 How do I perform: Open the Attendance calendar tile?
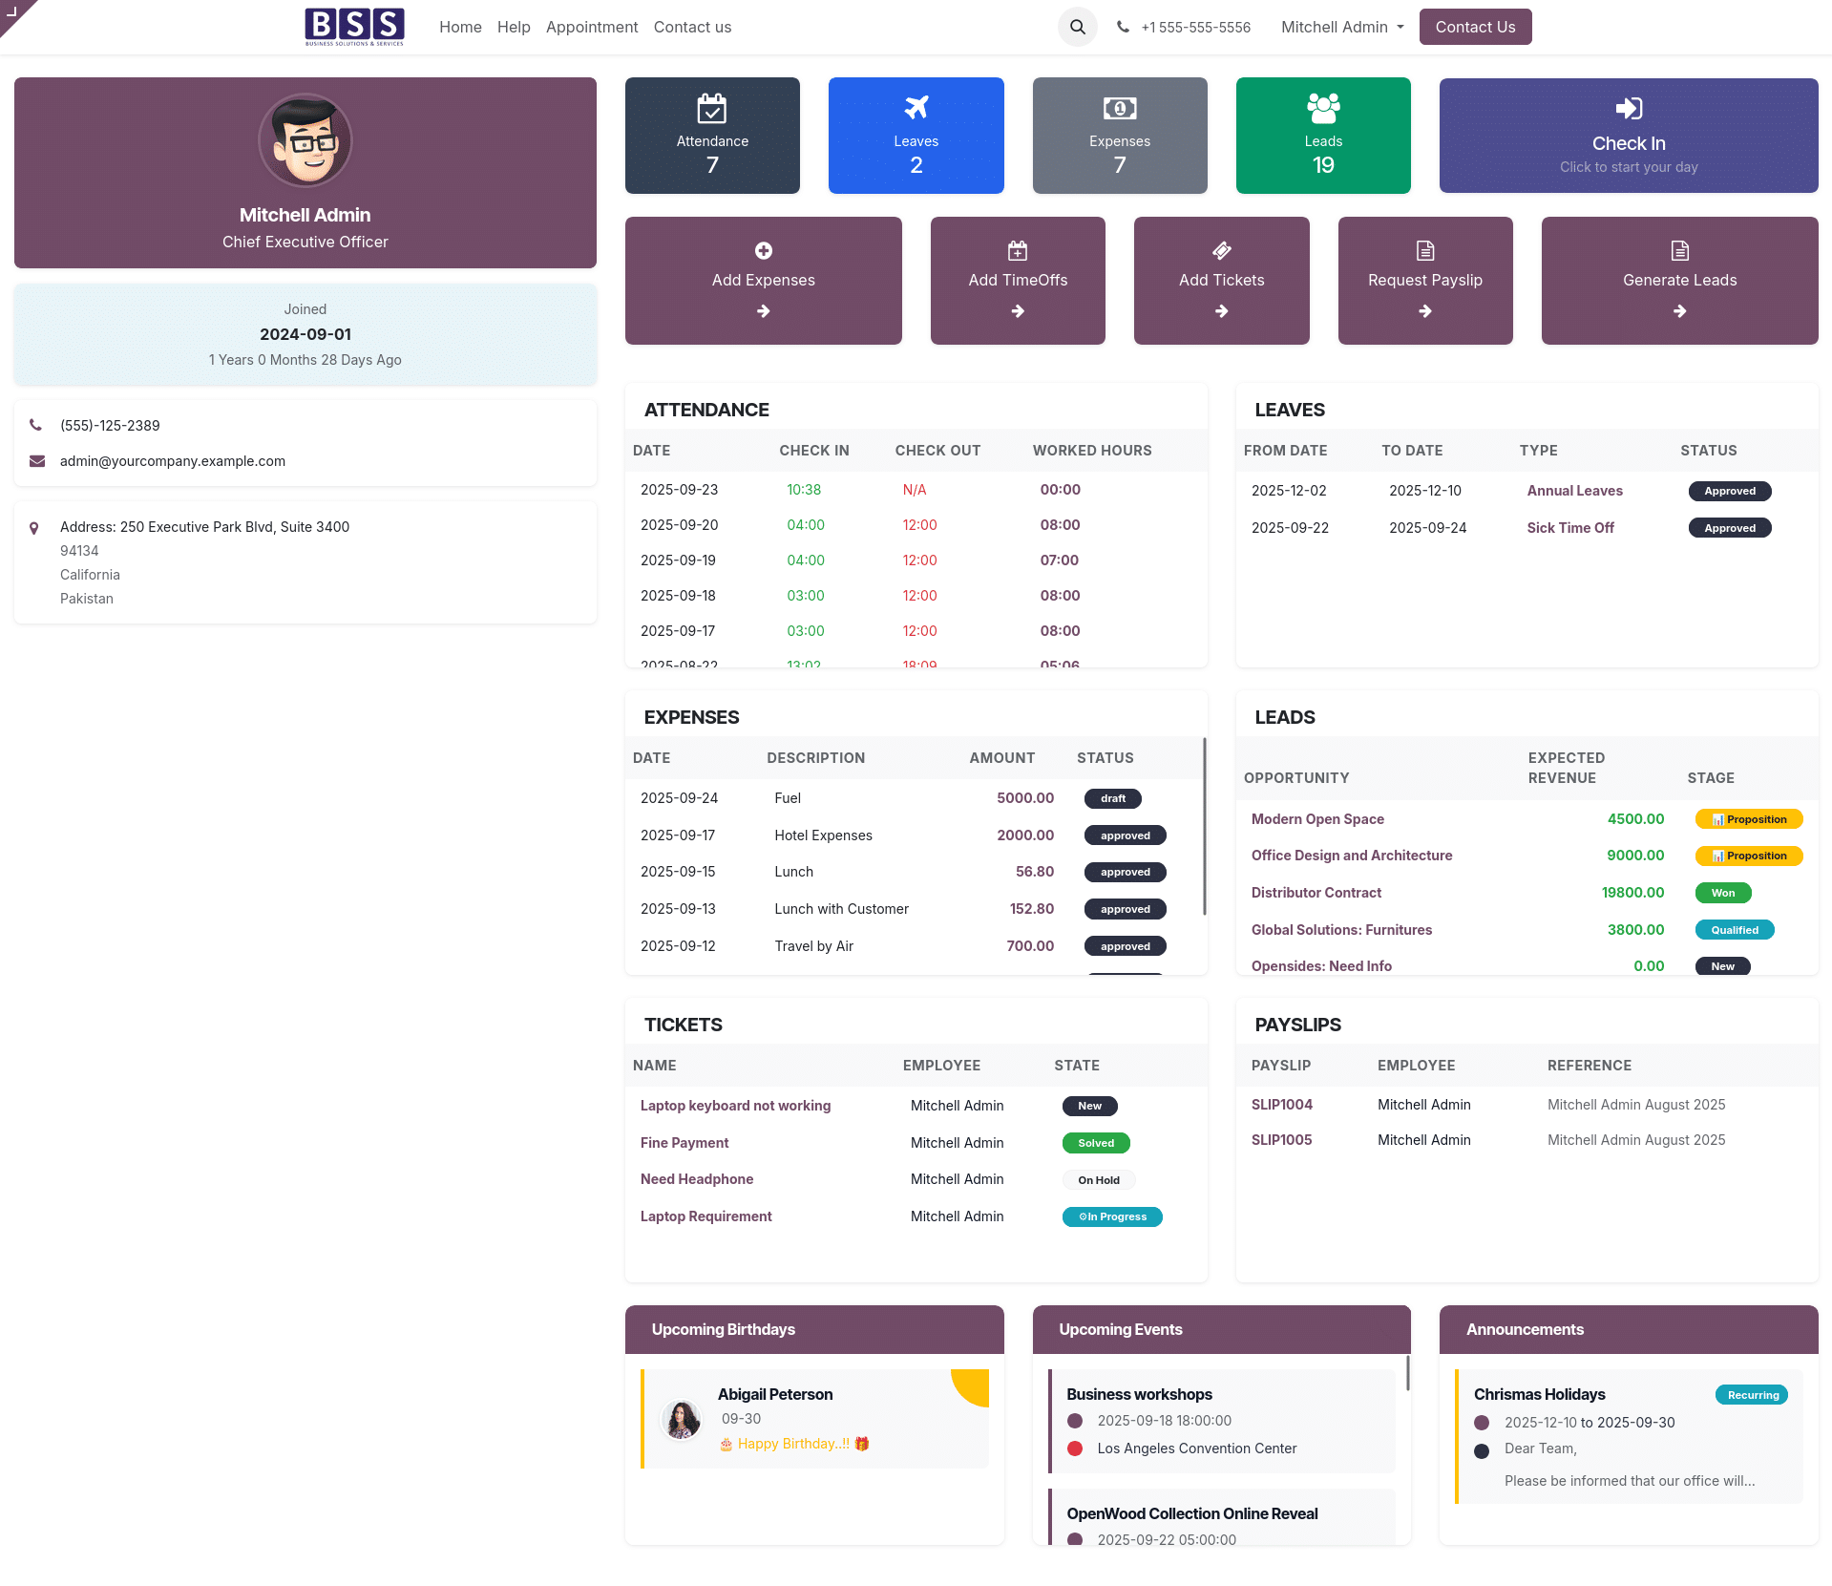712,136
